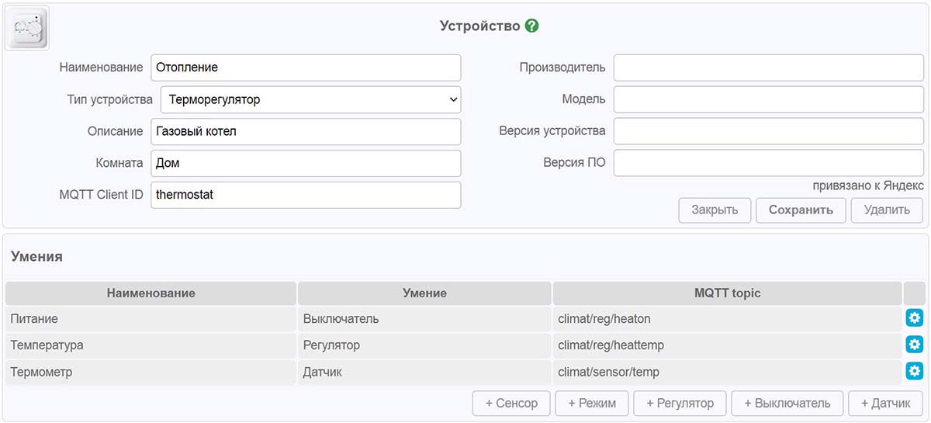
Task: Click the Закрыть button
Action: pos(715,210)
